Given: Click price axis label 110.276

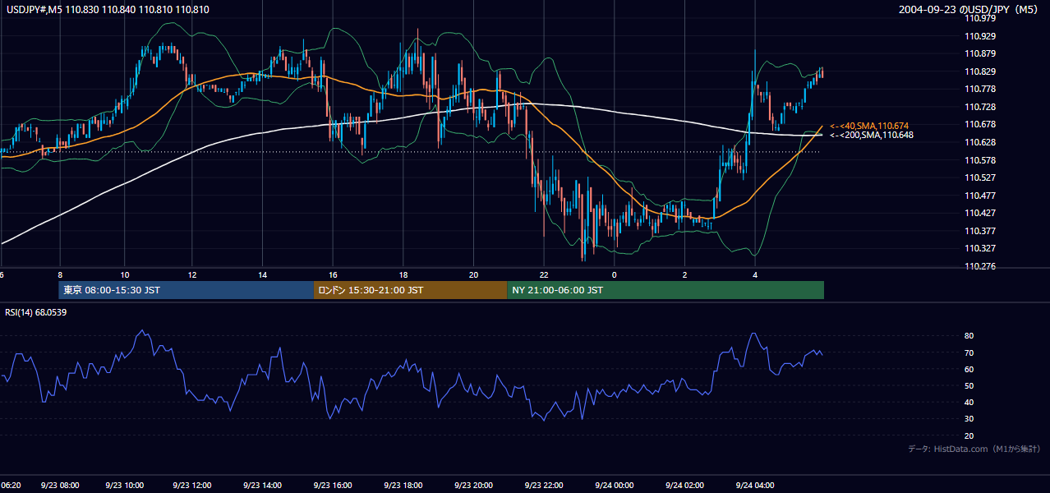Looking at the screenshot, I should [x=980, y=266].
